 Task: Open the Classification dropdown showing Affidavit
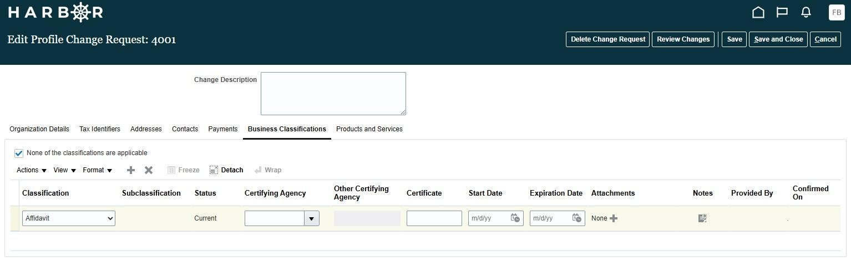pos(69,218)
